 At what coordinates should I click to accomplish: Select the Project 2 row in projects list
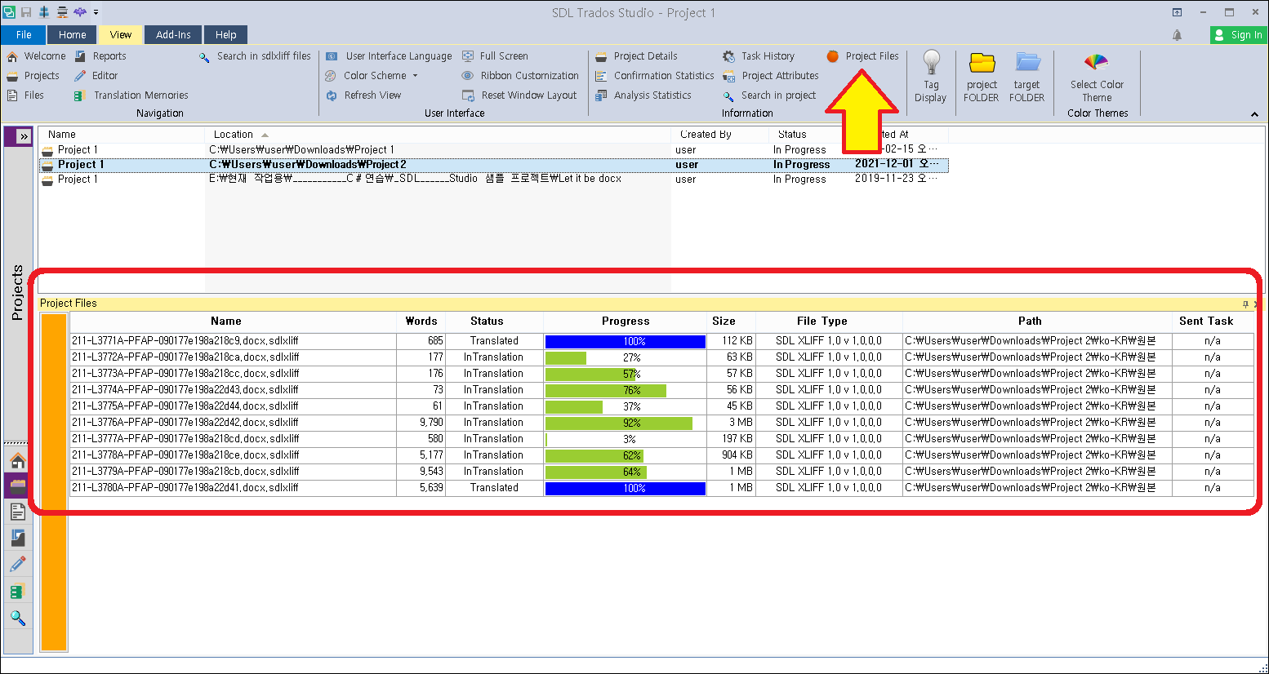(x=327, y=164)
